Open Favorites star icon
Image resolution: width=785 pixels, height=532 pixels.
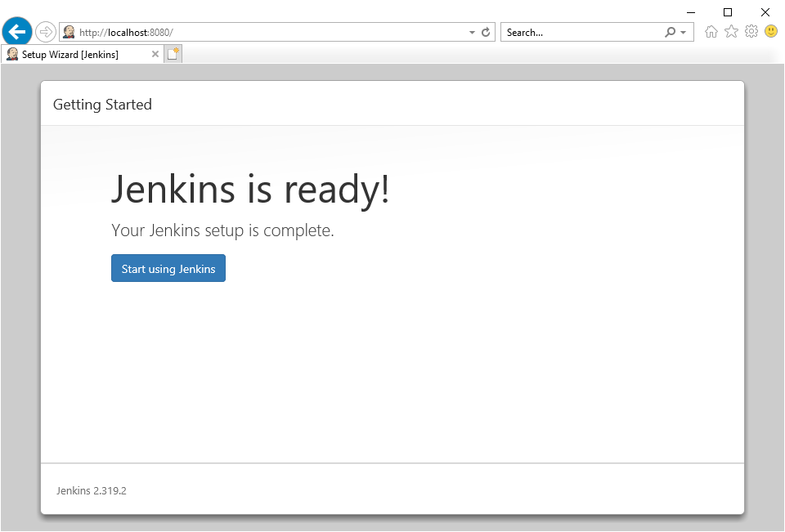pyautogui.click(x=731, y=32)
